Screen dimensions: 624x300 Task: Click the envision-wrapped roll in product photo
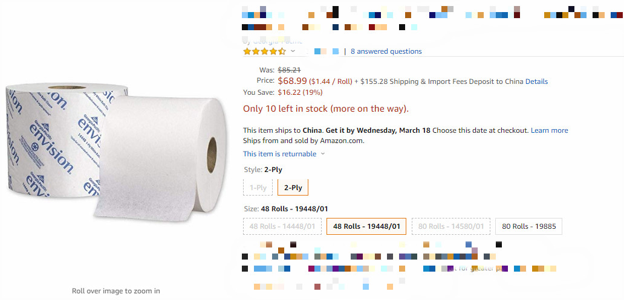point(54,139)
